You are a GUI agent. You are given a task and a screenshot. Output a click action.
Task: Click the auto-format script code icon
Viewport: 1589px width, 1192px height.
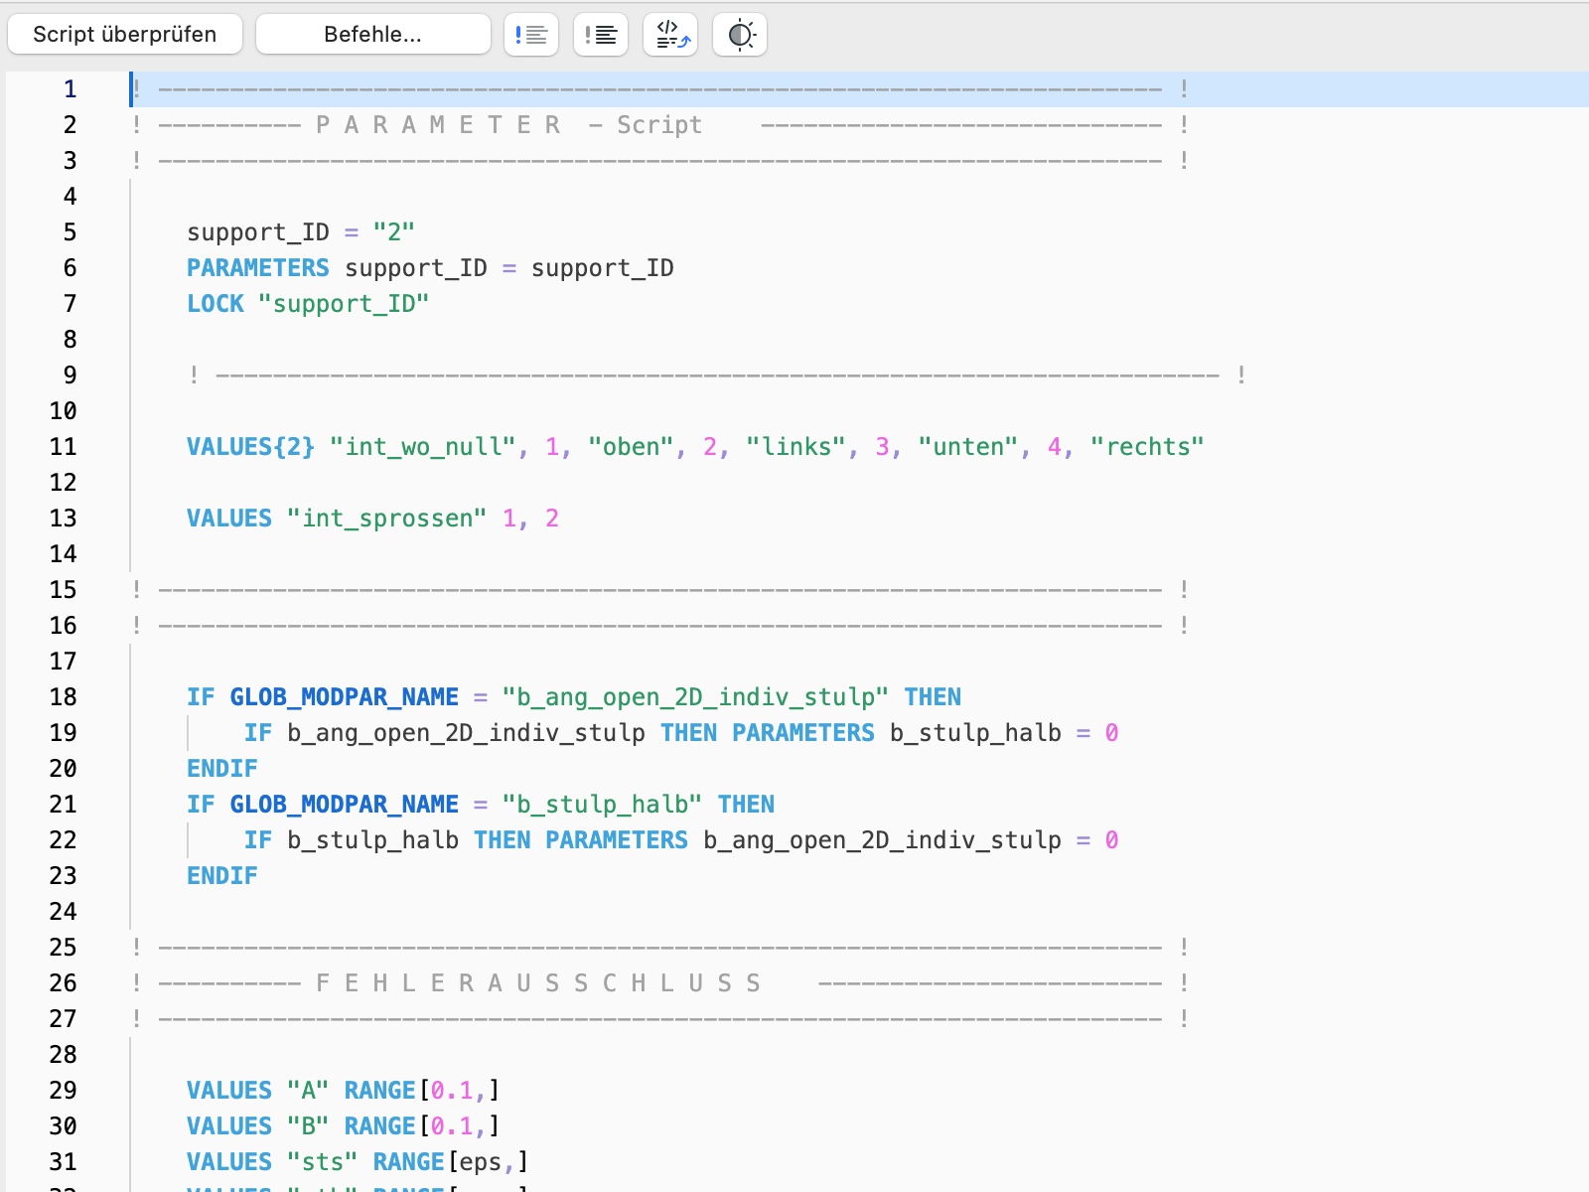click(x=670, y=35)
